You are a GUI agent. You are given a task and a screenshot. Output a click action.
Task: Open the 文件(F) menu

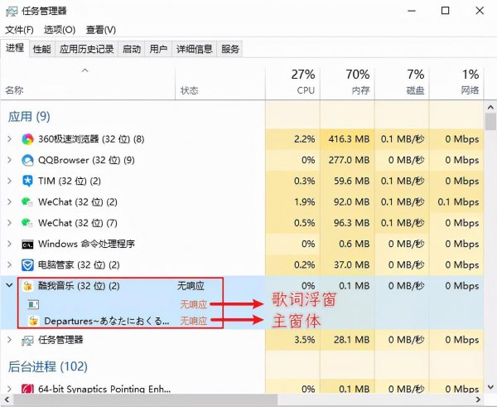(19, 30)
